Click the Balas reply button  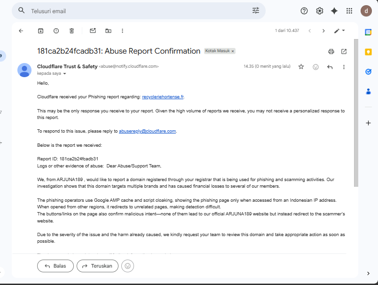55,266
